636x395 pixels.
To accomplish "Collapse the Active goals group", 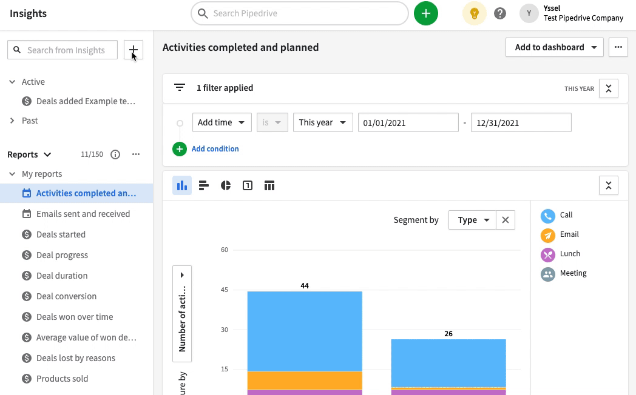I will tap(12, 82).
